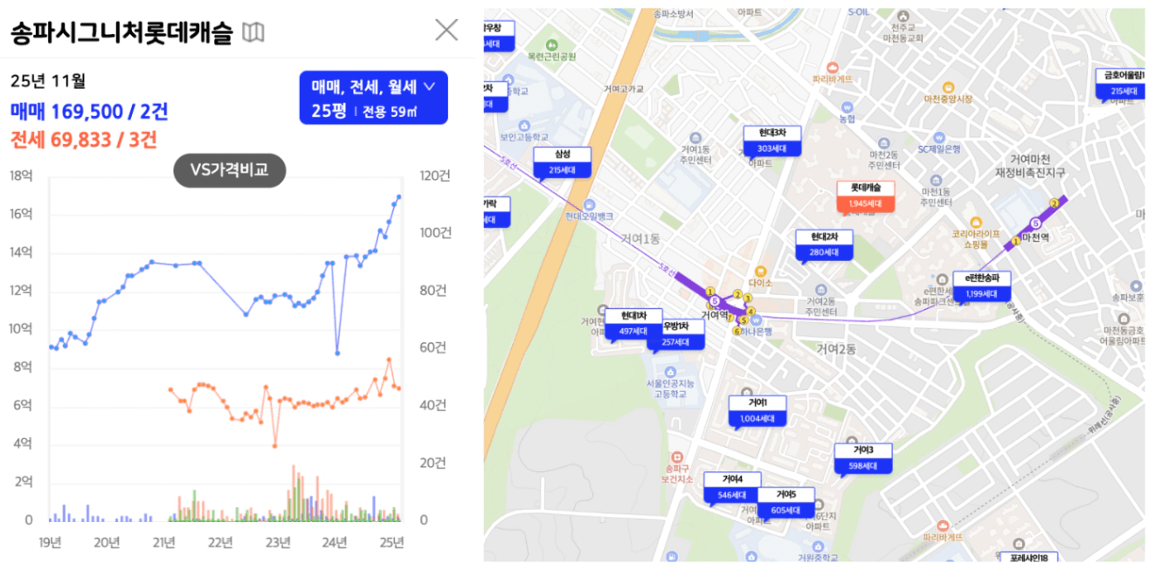This screenshot has height=570, width=1155.
Task: Click the 코리아라이프 쇼핑몰 shopping icon
Action: coord(976,222)
